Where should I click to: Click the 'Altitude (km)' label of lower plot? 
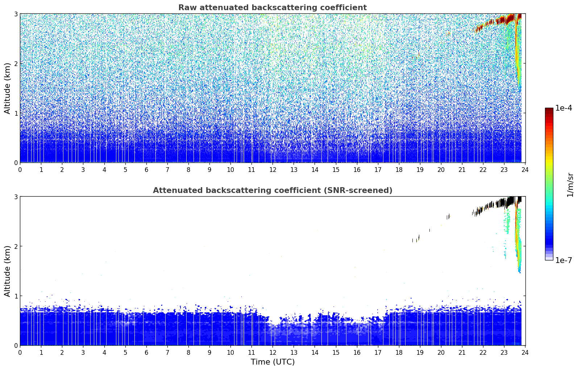(x=7, y=271)
